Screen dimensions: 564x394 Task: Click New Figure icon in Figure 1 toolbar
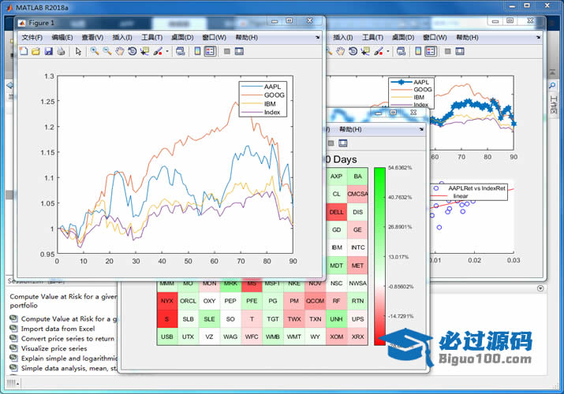24,51
